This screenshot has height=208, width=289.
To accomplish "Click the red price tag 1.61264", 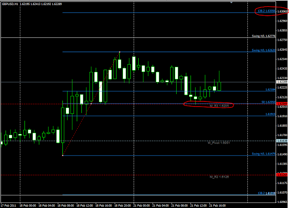I will click(282, 175).
